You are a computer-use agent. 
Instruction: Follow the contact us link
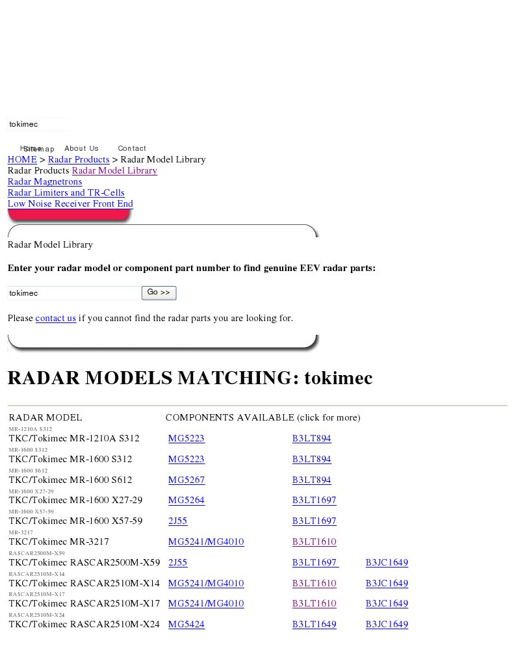tap(55, 318)
